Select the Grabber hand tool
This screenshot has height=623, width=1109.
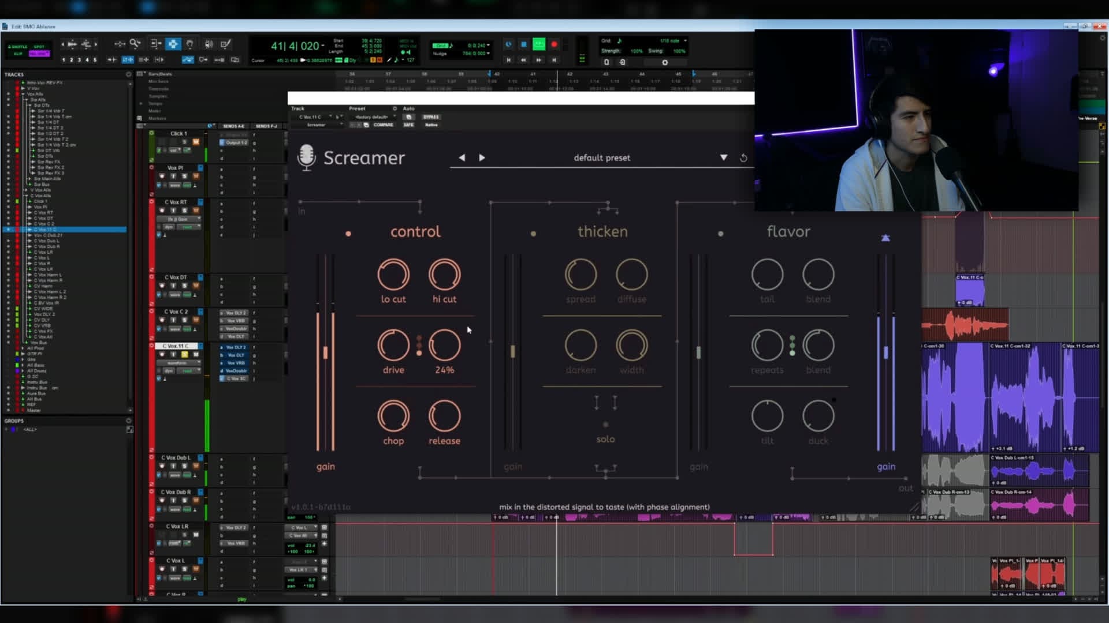[190, 44]
